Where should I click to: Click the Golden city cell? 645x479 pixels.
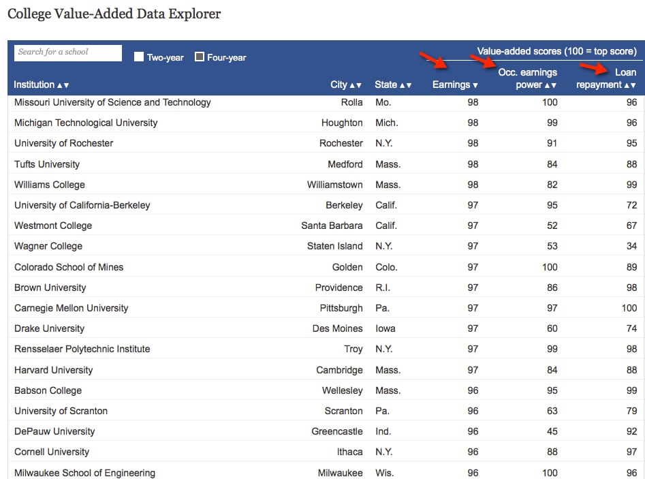point(347,267)
